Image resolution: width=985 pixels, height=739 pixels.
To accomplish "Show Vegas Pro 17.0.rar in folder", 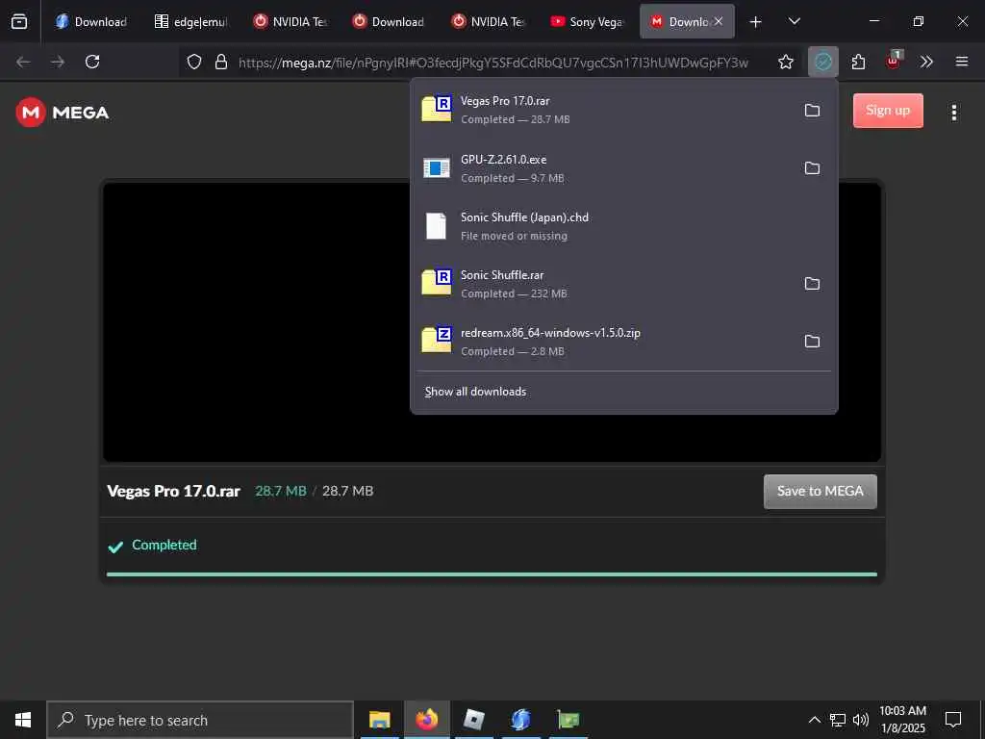I will [x=812, y=111].
